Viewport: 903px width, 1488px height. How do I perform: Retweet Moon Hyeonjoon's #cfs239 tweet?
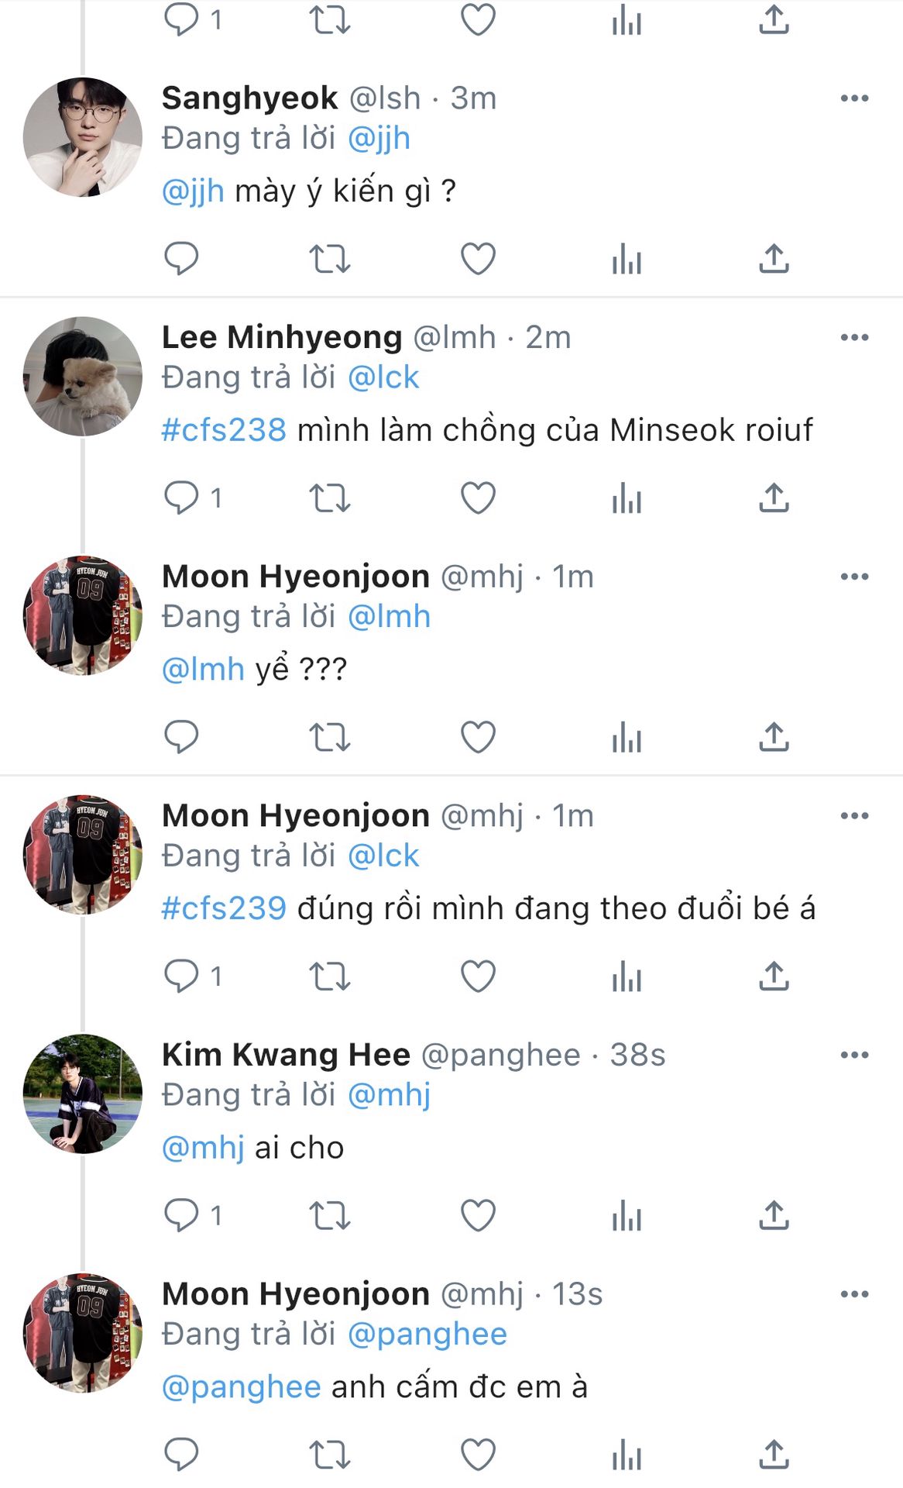(x=330, y=976)
